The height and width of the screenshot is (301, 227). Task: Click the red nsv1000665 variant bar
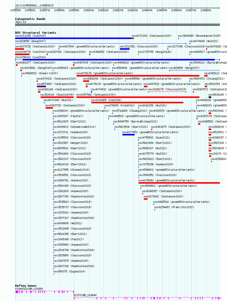[x=137, y=103]
